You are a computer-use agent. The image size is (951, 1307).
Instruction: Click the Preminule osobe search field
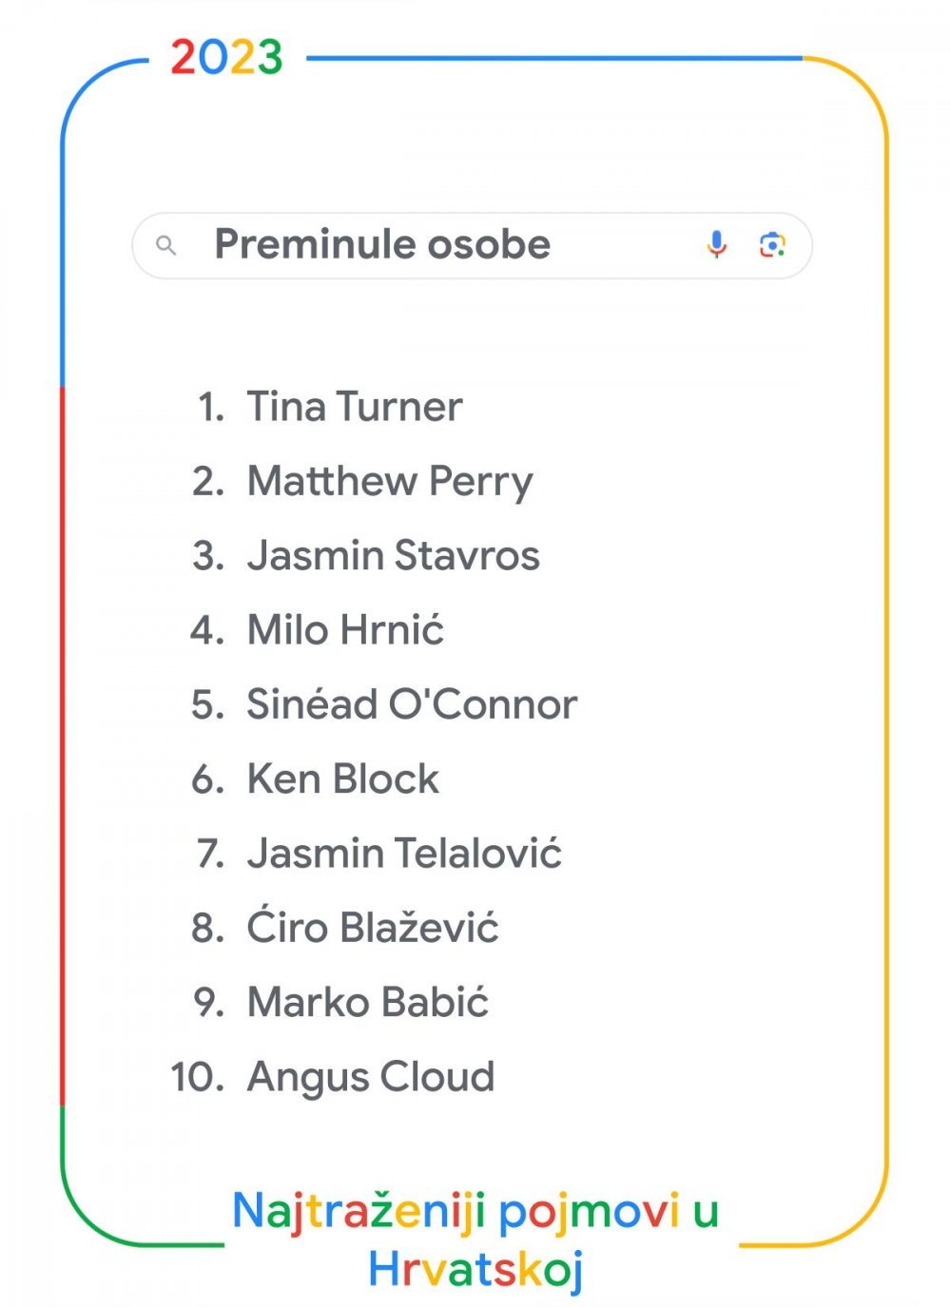472,245
